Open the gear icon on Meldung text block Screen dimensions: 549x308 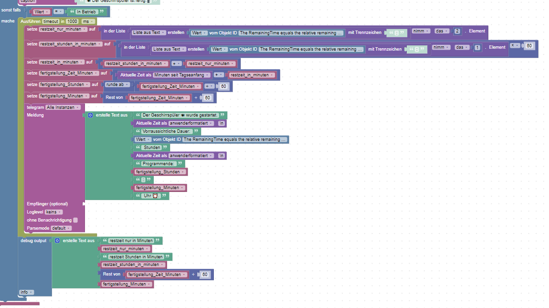coord(90,115)
